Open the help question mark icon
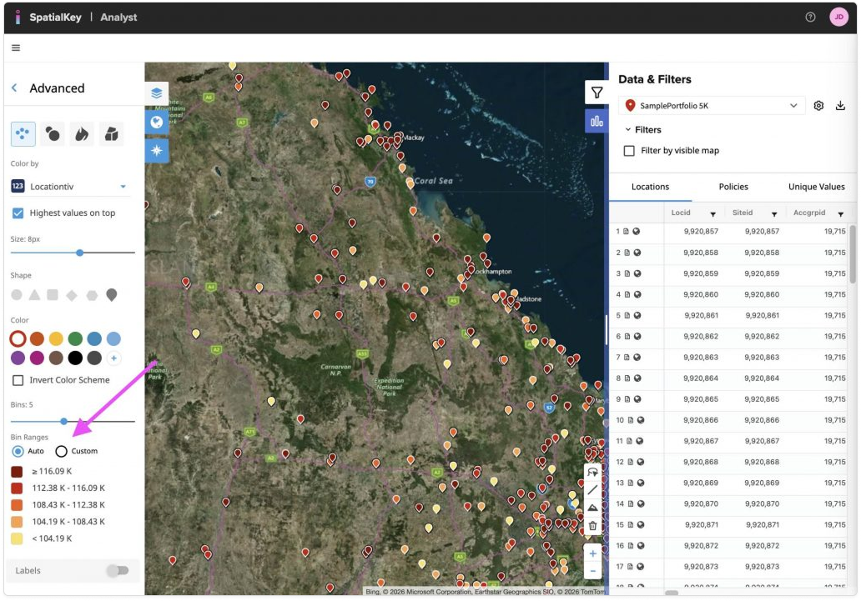Image resolution: width=861 pixels, height=601 pixels. coord(810,18)
